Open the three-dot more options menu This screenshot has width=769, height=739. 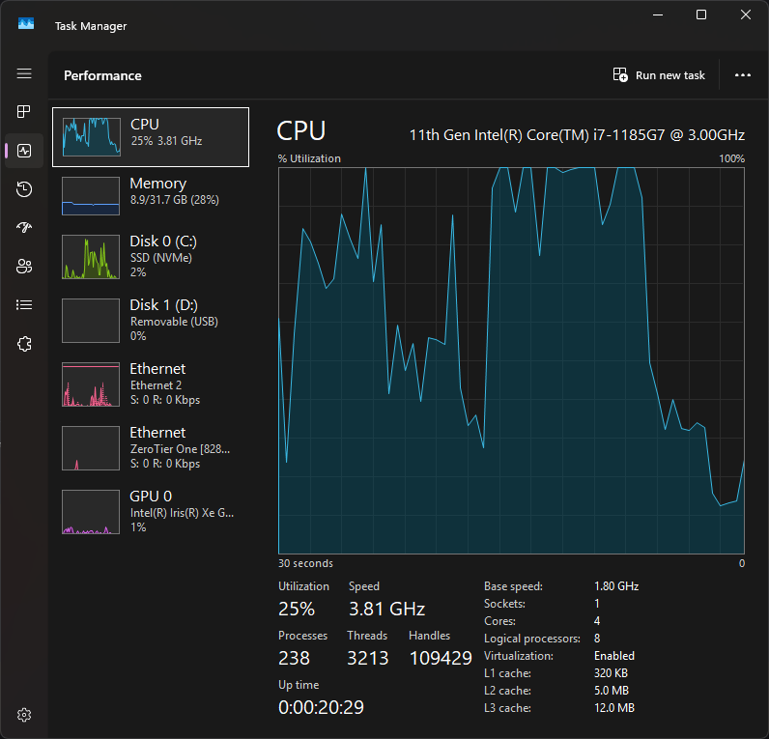[743, 75]
